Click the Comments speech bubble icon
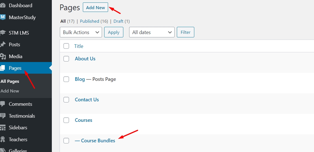Image resolution: width=314 pixels, height=152 pixels. tap(3, 104)
